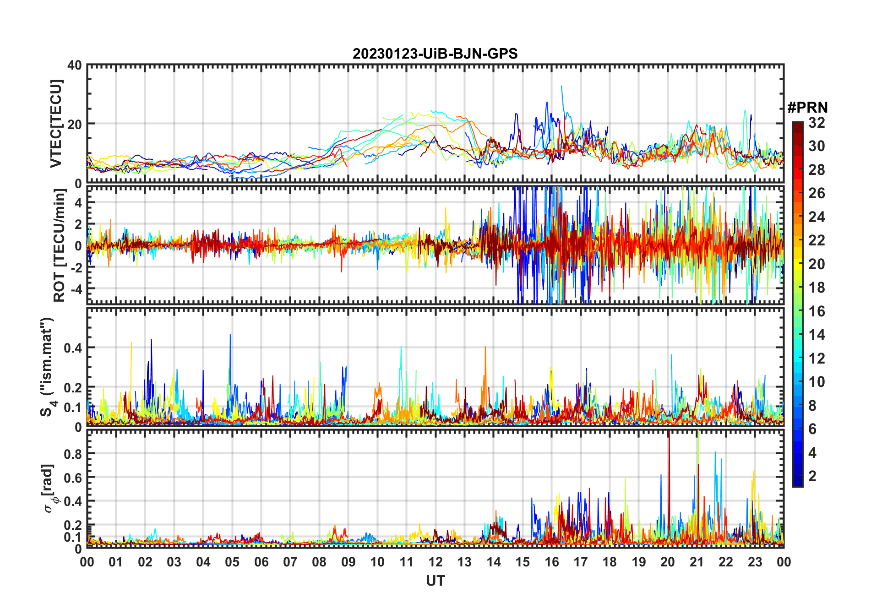Click the green region of colorbar near 16
This screenshot has width=871, height=609.
pyautogui.click(x=798, y=311)
